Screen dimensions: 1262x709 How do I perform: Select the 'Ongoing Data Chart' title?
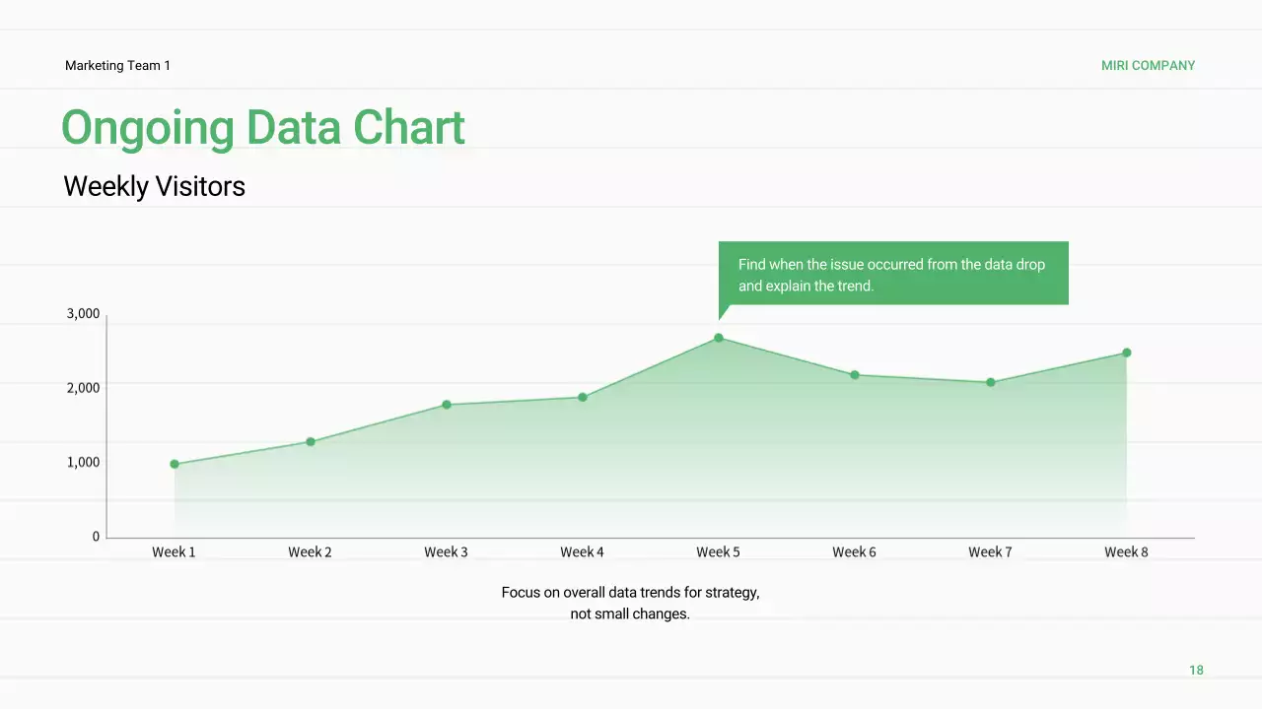point(263,128)
